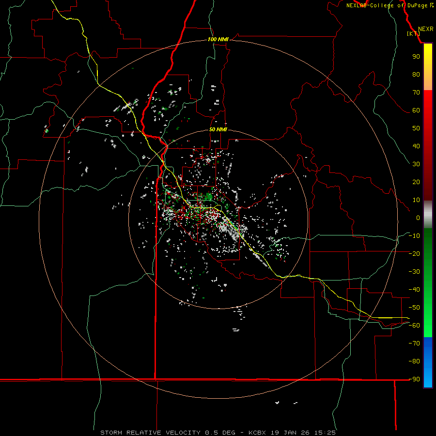Pick the blue segment of the color bar
436x436 pixels.
[428, 362]
